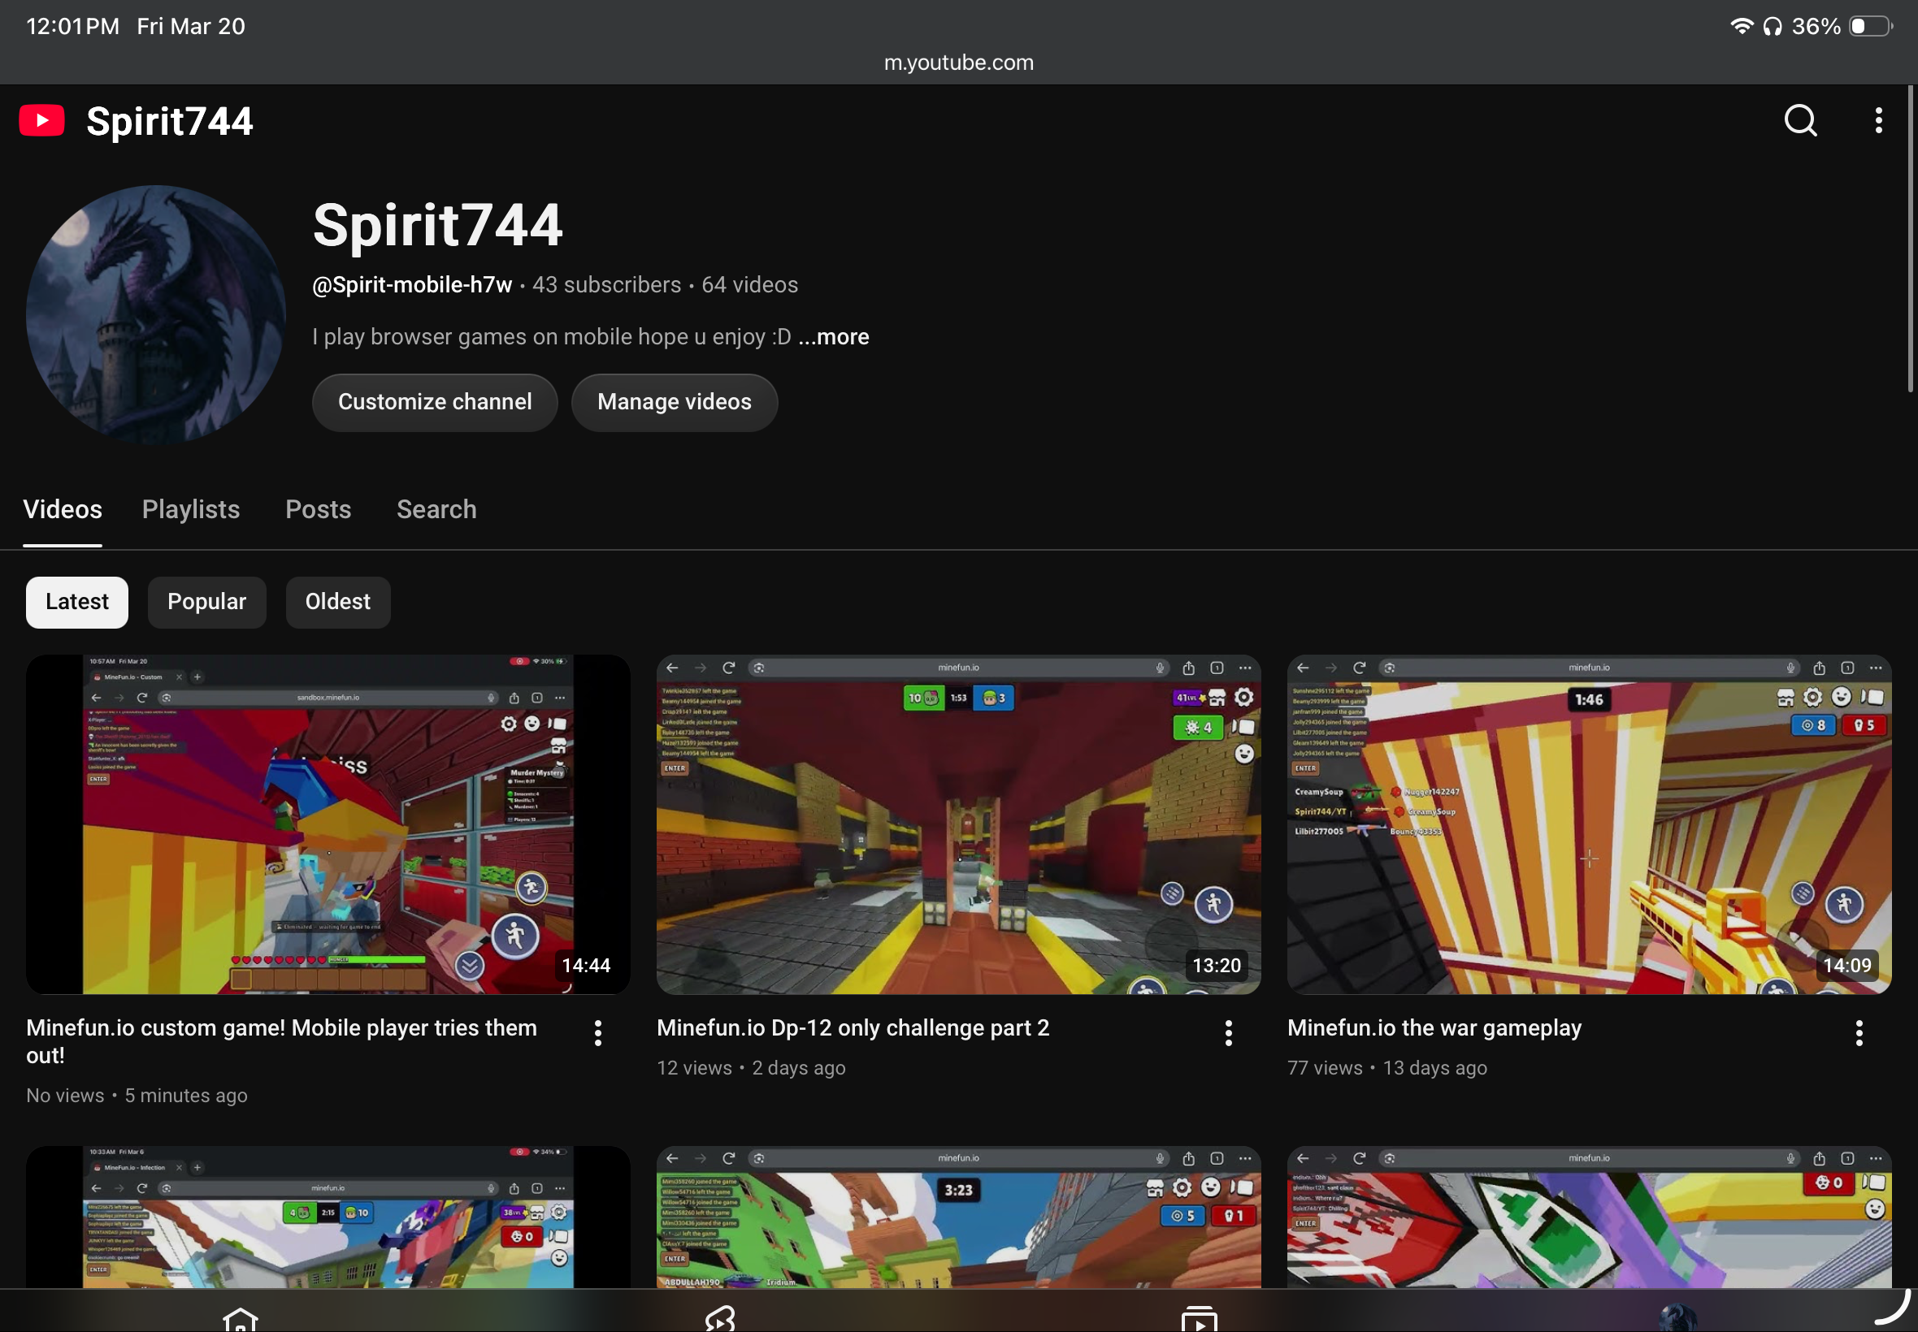Tap the Subscriptions icon in the bottom bar
This screenshot has height=1332, width=1918.
click(1199, 1319)
